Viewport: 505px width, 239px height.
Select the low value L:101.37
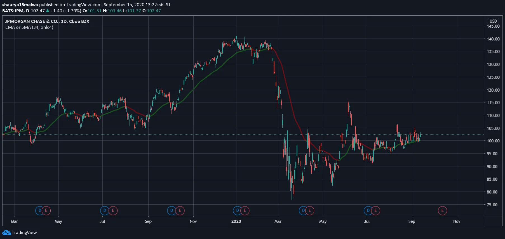(x=132, y=11)
